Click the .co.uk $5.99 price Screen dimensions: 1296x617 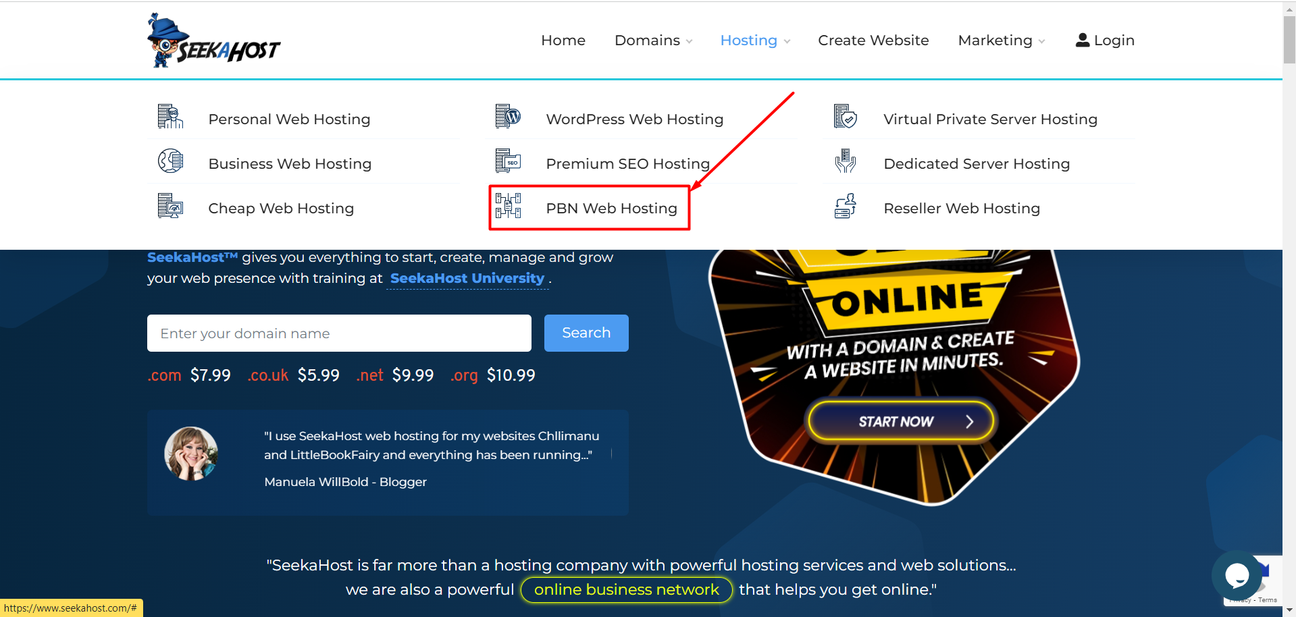(294, 375)
